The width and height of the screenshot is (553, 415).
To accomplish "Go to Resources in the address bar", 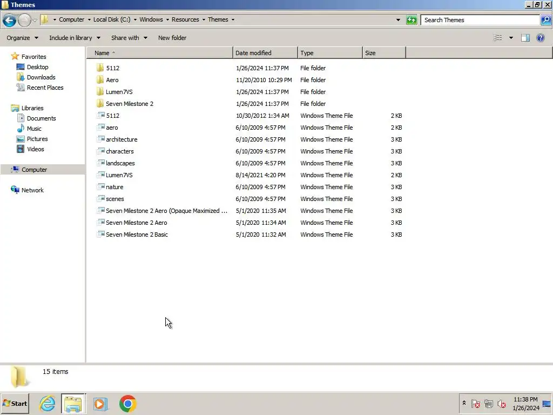I will (x=185, y=20).
